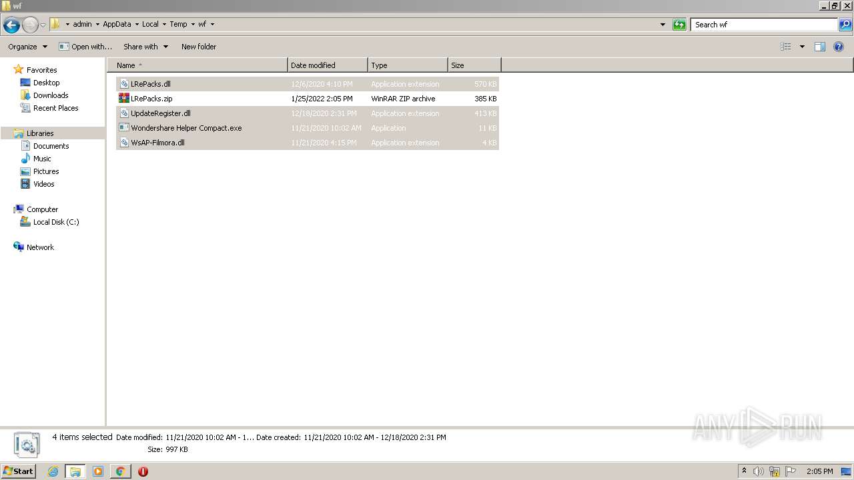The height and width of the screenshot is (480, 854).
Task: Select the LRePacks.dll file
Action: 308,84
